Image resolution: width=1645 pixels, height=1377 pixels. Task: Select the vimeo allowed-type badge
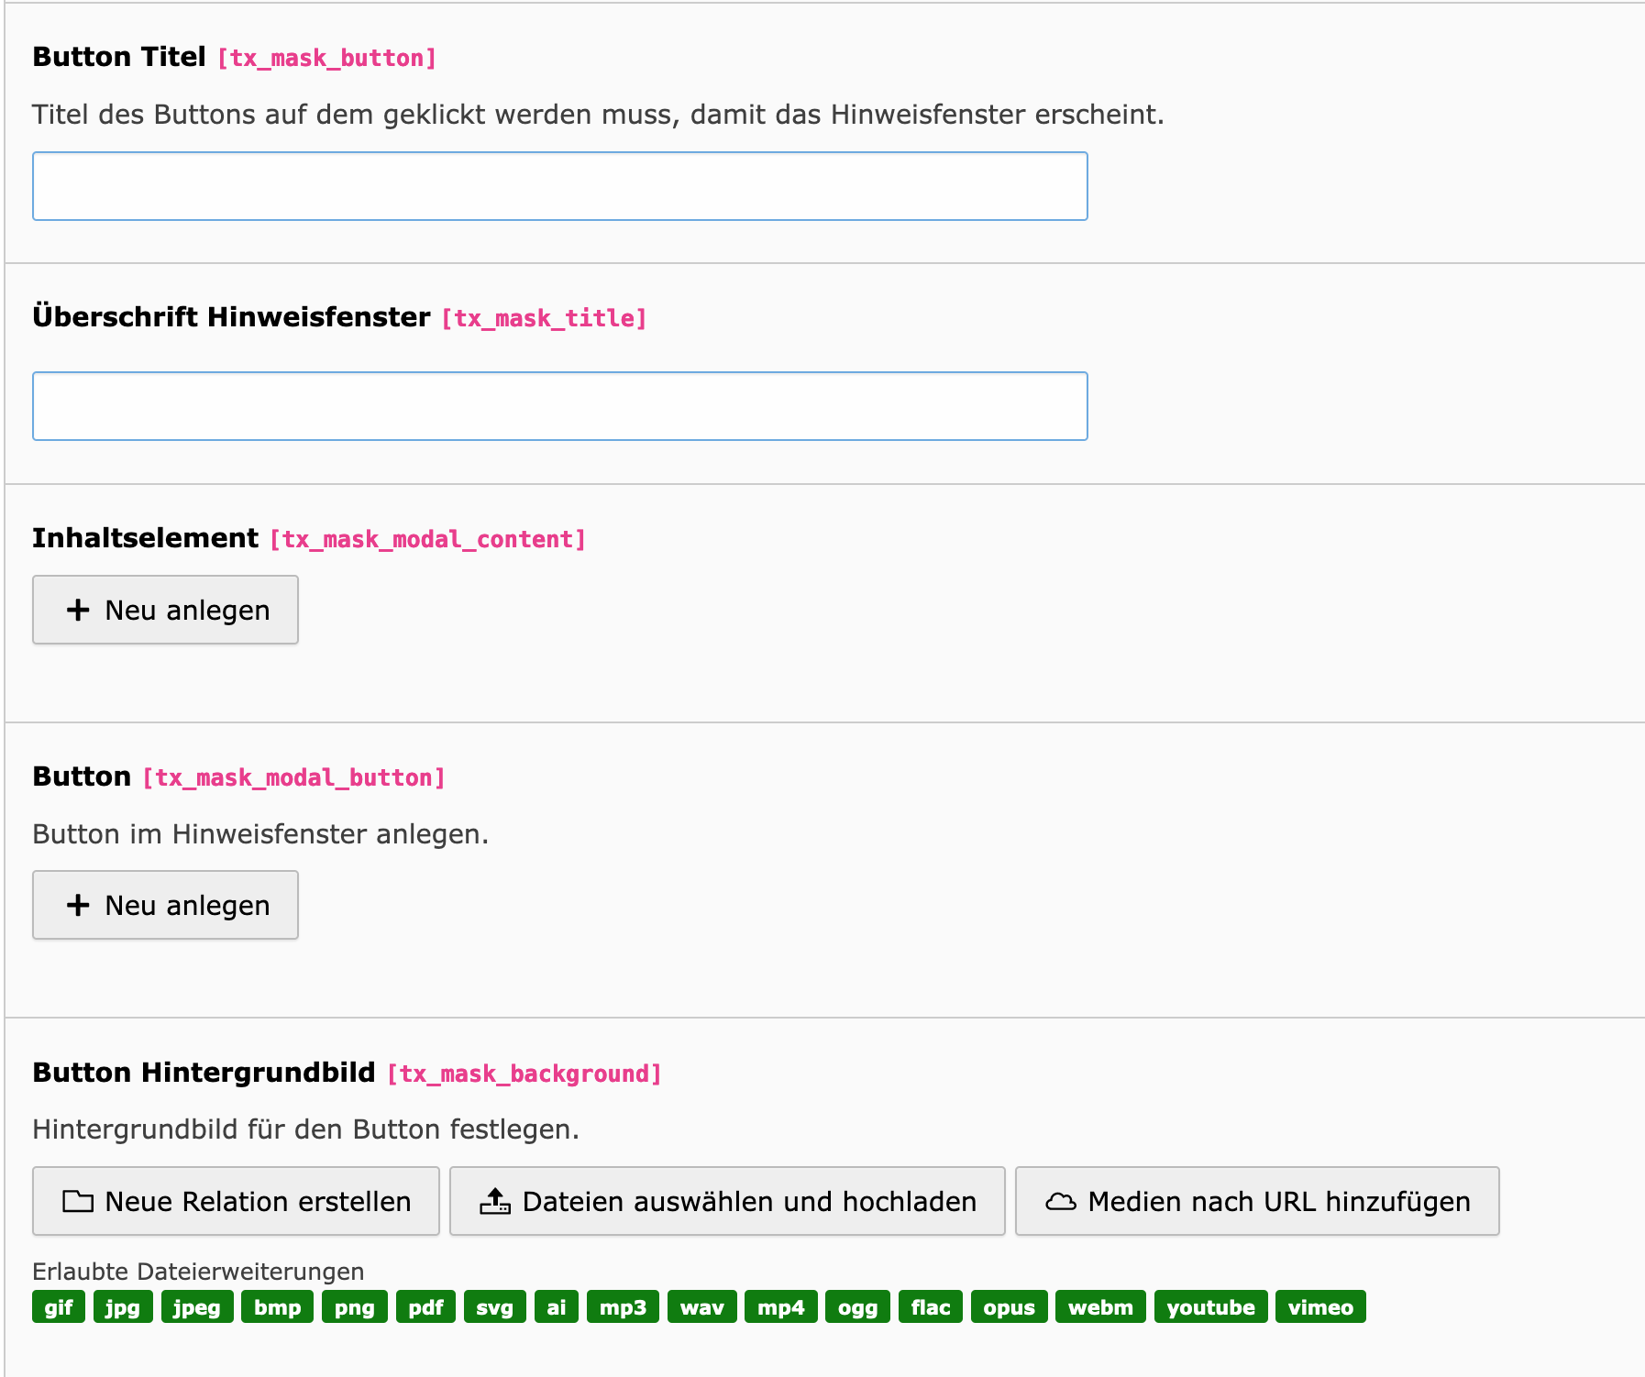coord(1320,1307)
